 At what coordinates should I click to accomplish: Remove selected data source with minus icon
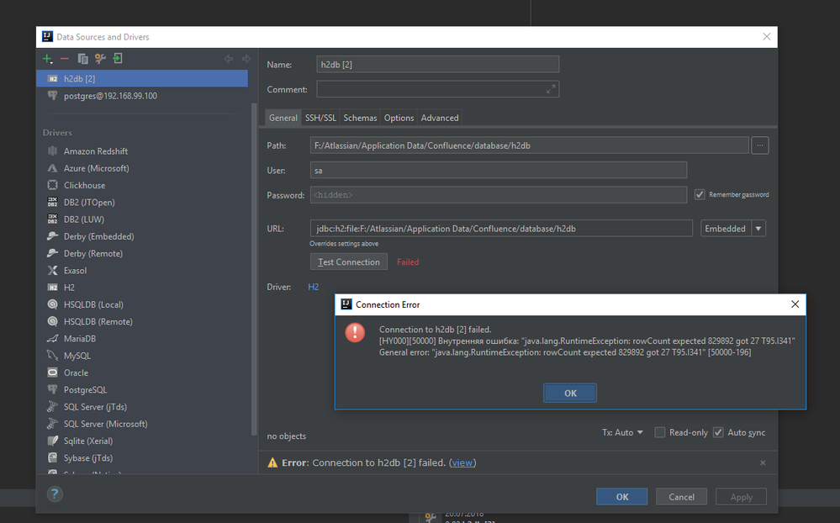[65, 58]
